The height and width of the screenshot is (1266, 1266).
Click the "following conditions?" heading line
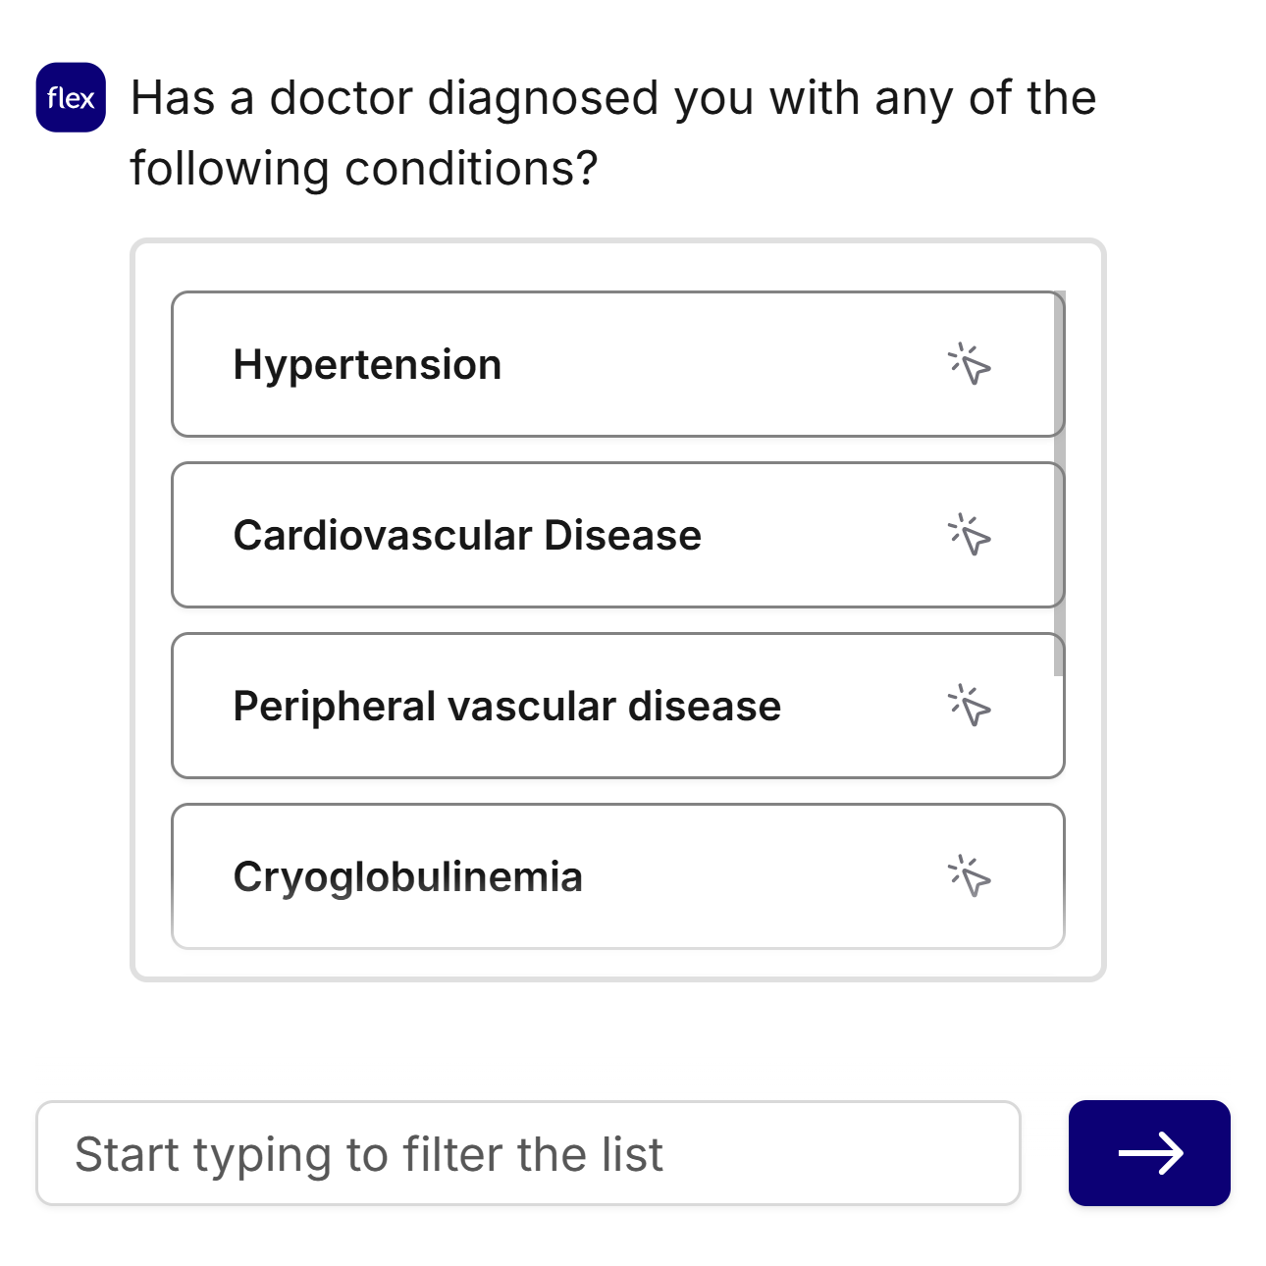363,169
